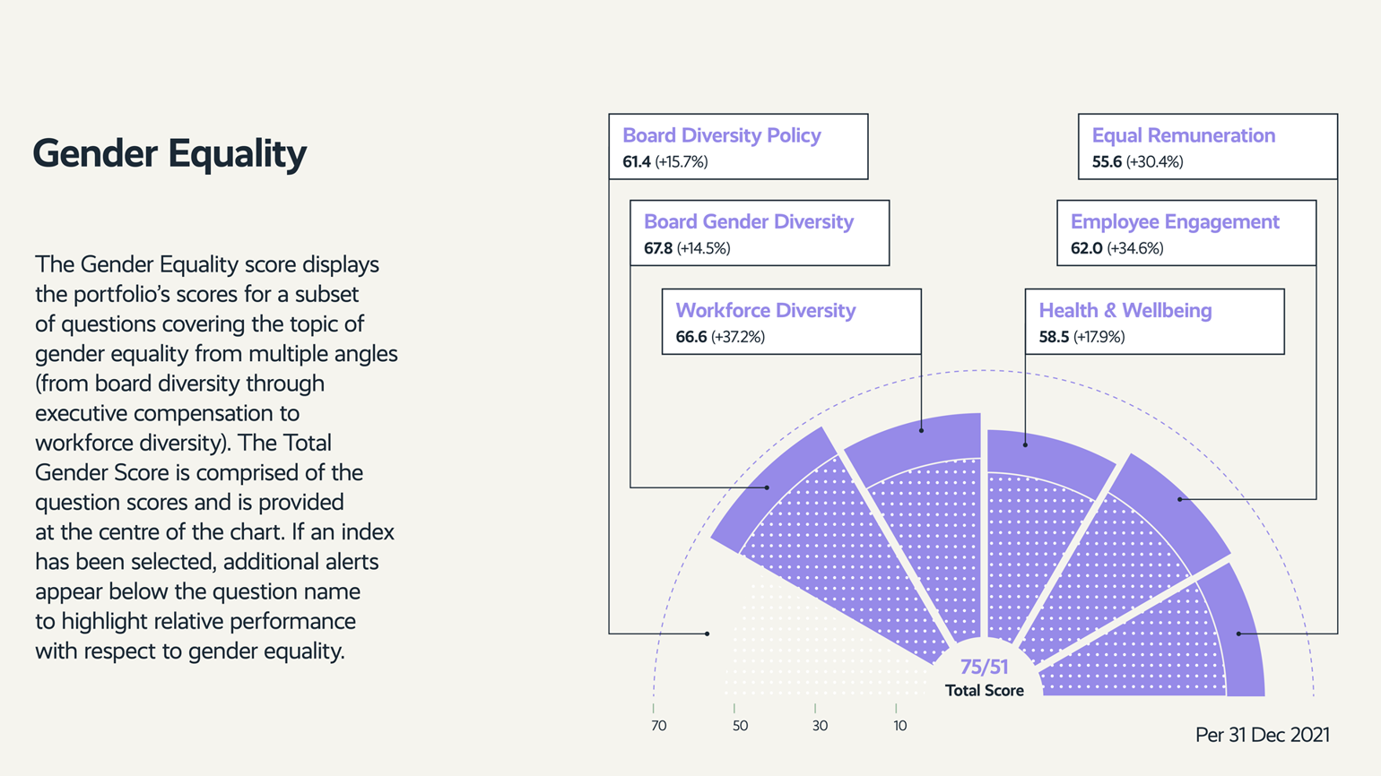Image resolution: width=1381 pixels, height=776 pixels.
Task: Click the Board Diversity Policy label box
Action: click(x=738, y=147)
